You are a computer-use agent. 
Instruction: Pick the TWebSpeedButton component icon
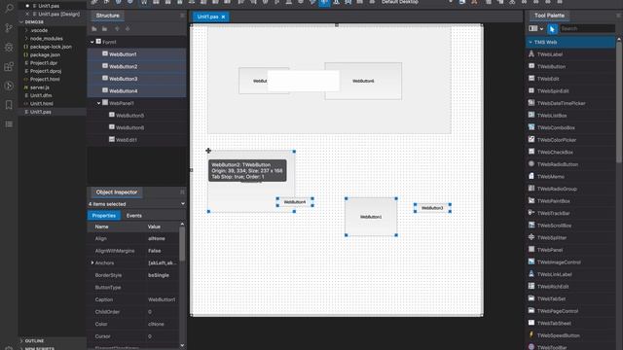point(531,334)
